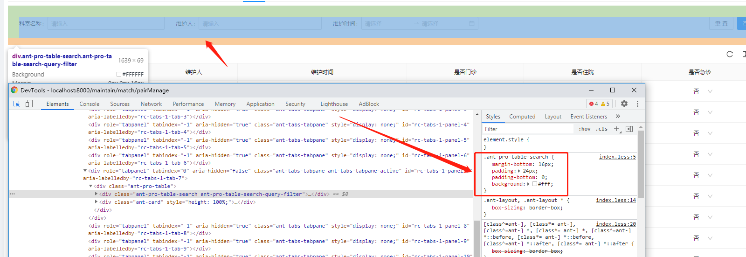Expand the ant-pro-table-search div node
The width and height of the screenshot is (746, 257).
96,194
